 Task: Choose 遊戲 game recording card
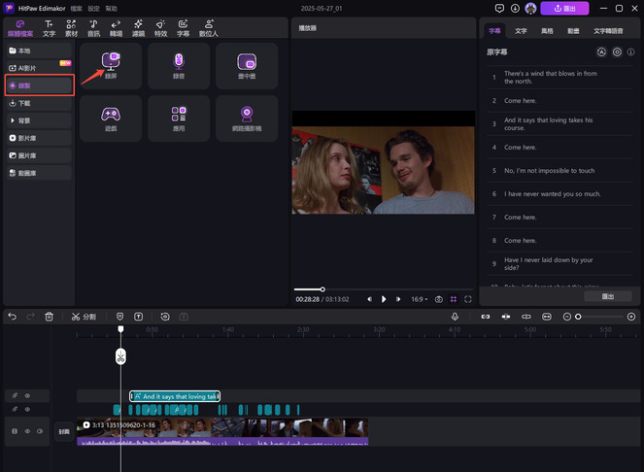click(111, 118)
